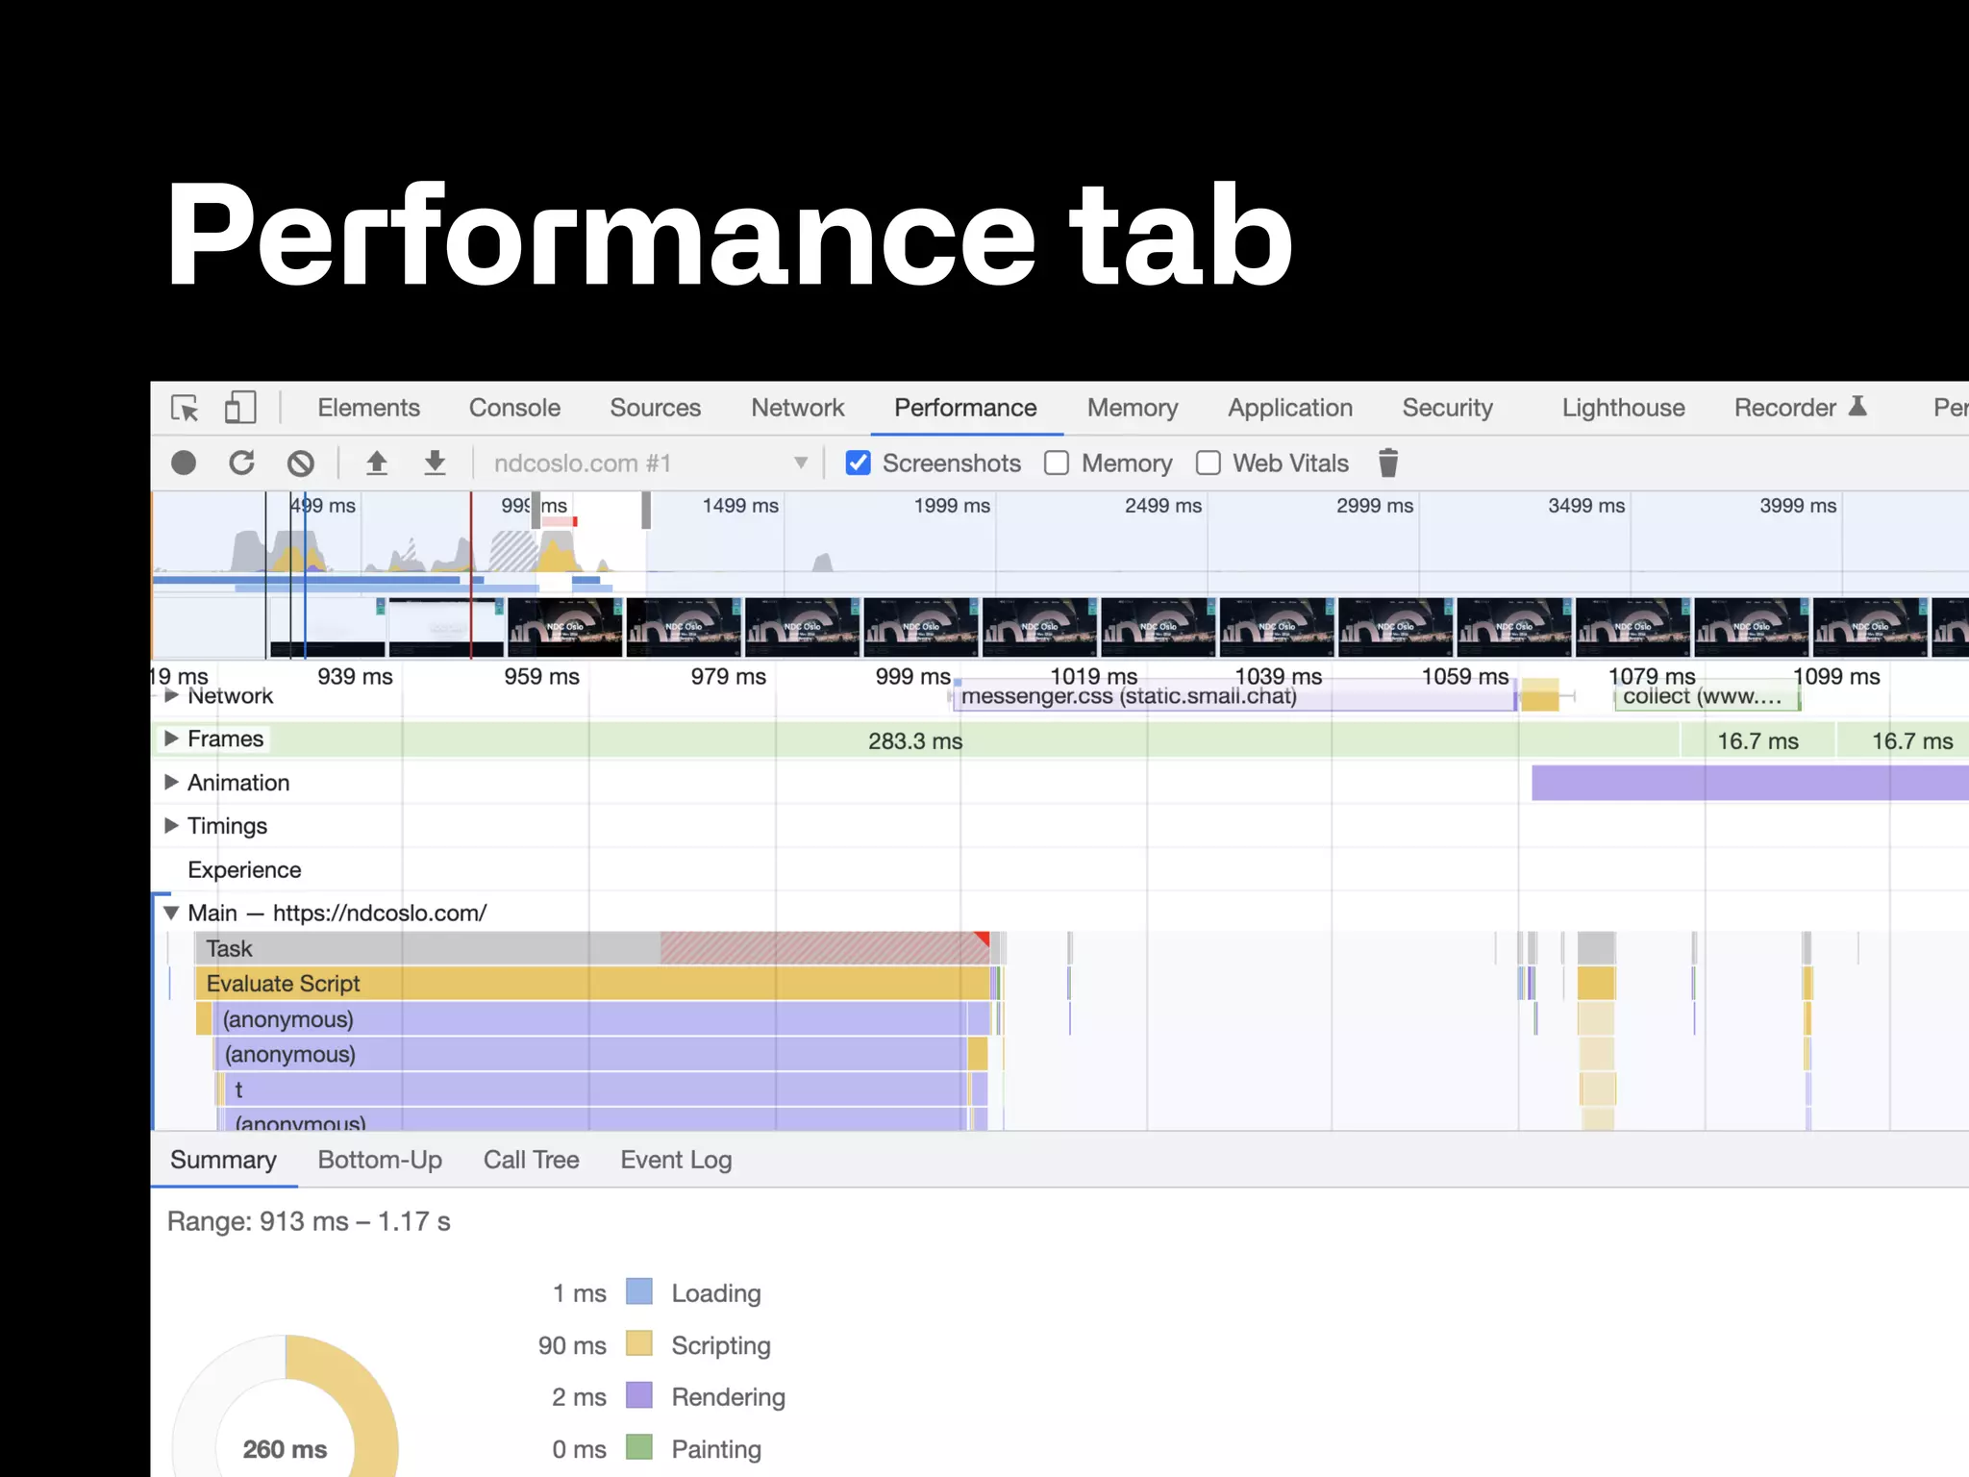Select the flame chart bar labeled t
The height and width of the screenshot is (1477, 1969).
pos(596,1089)
